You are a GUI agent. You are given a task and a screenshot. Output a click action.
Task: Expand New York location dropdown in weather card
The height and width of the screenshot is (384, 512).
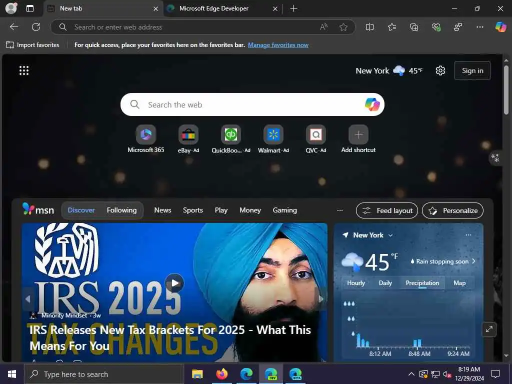[x=390, y=235]
